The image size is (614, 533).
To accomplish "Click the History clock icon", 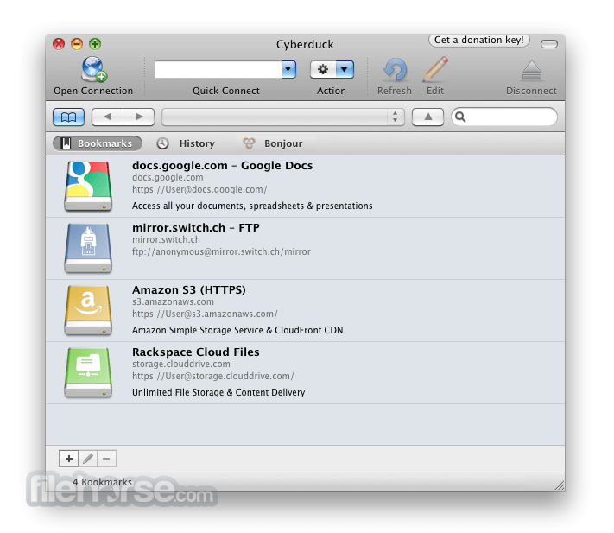I will pyautogui.click(x=162, y=143).
